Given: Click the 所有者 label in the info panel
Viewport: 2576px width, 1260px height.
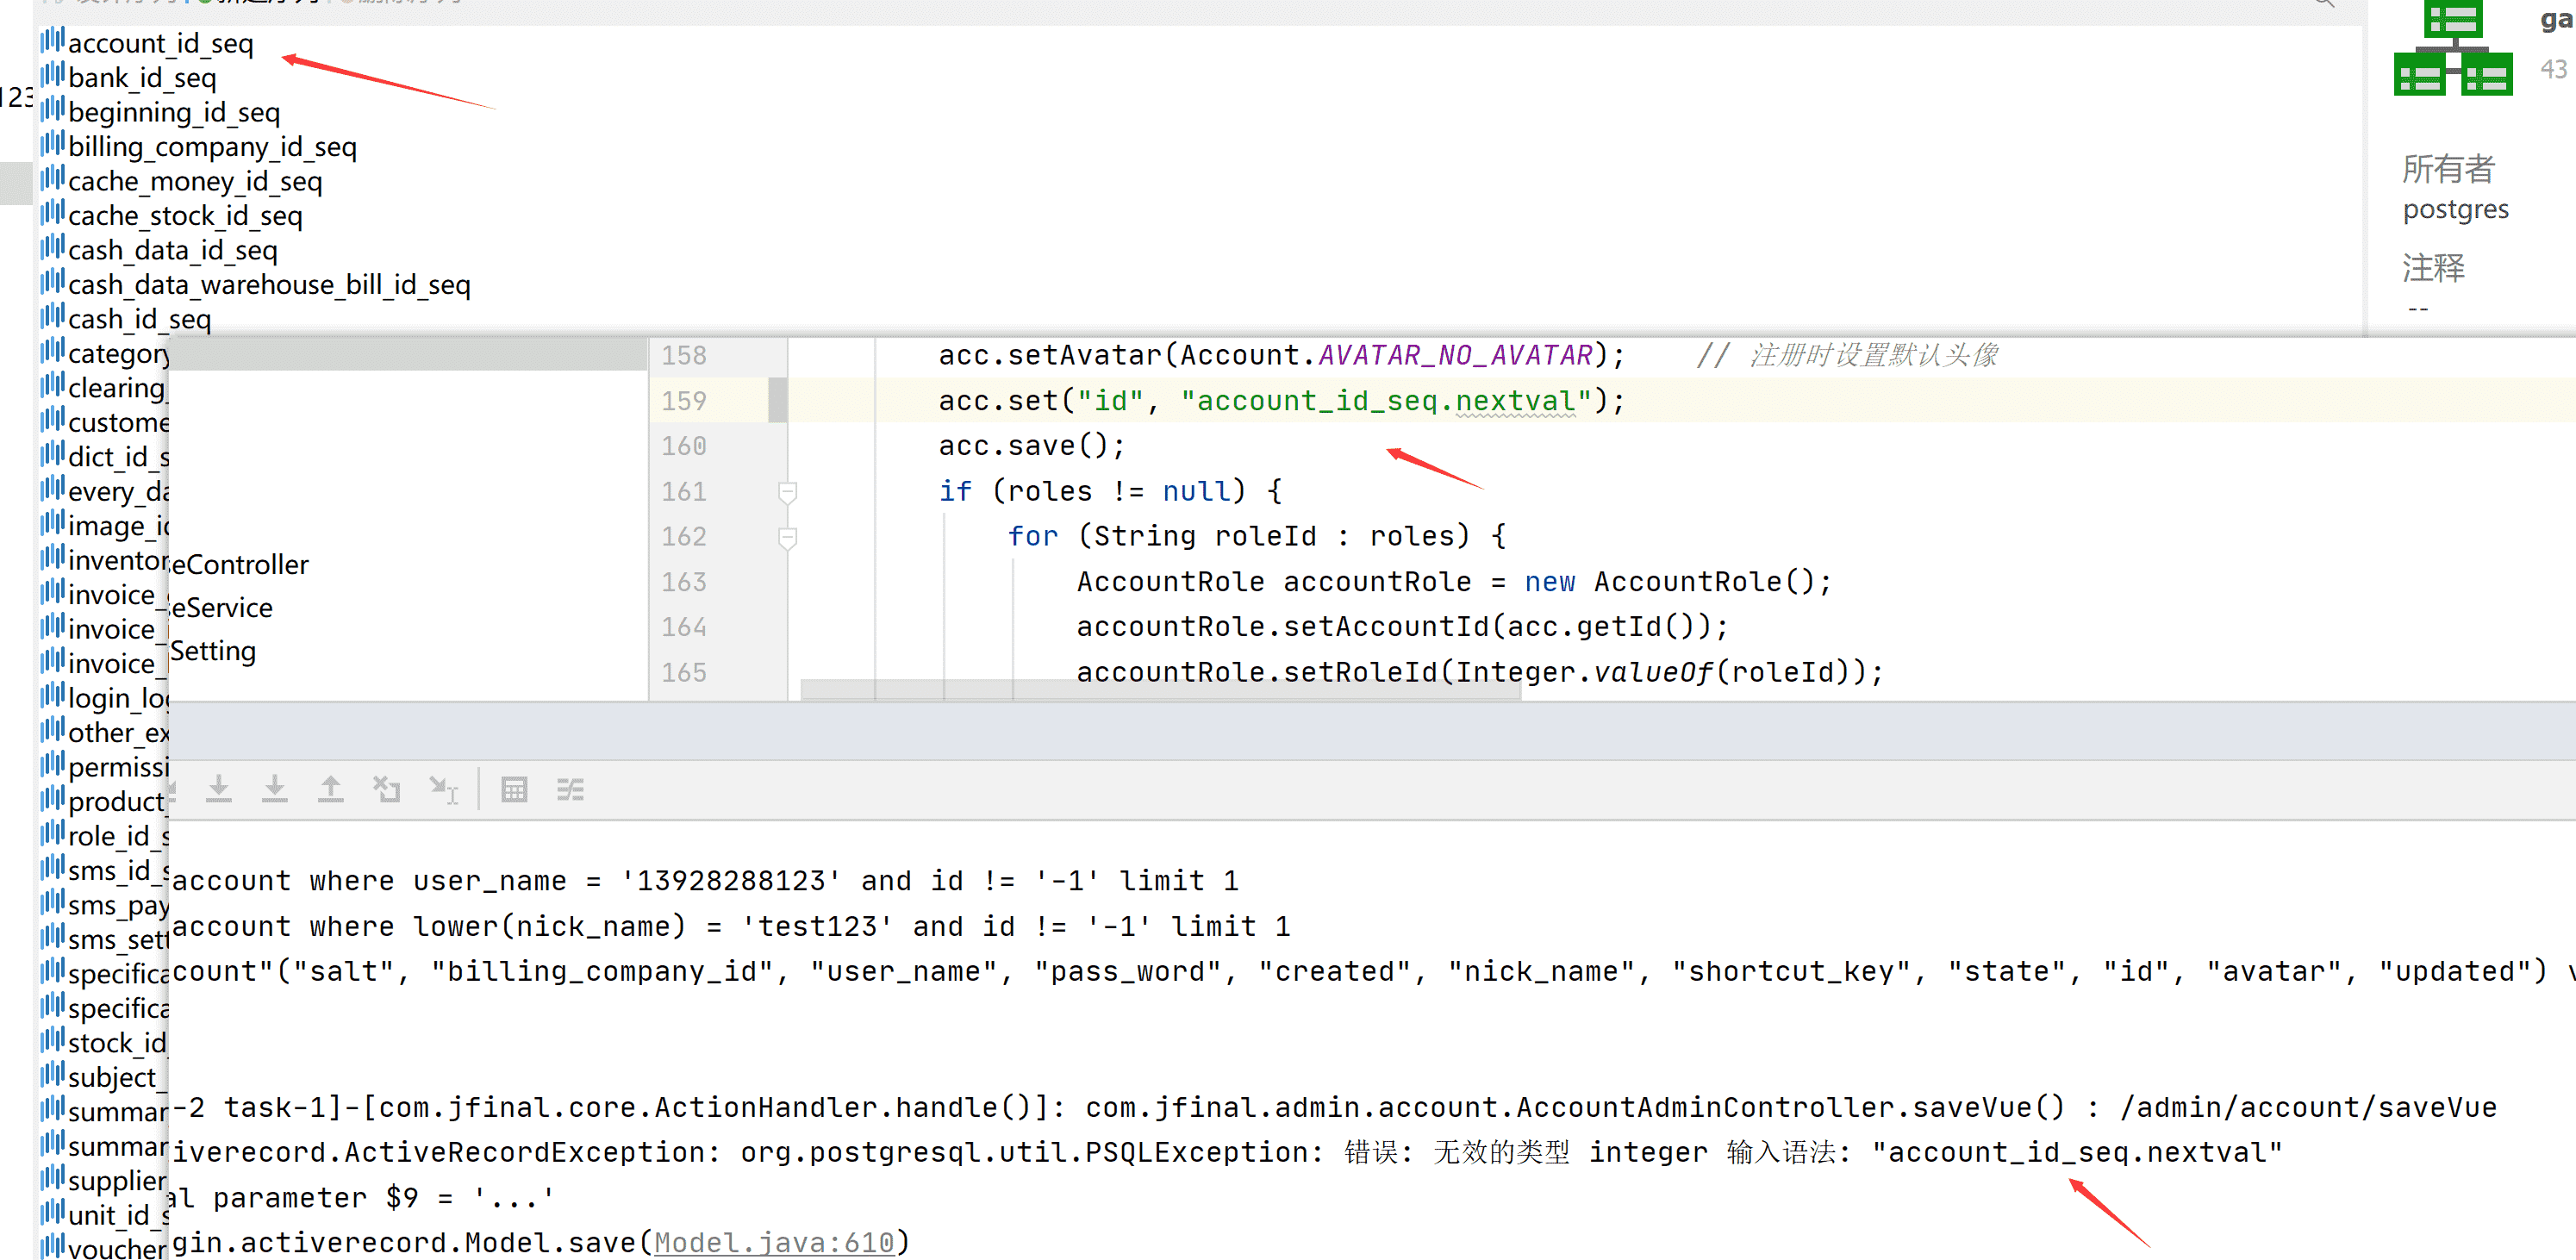Looking at the screenshot, I should coord(2449,168).
